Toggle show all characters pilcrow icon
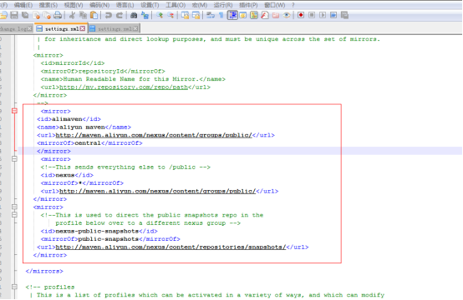 coord(221,15)
